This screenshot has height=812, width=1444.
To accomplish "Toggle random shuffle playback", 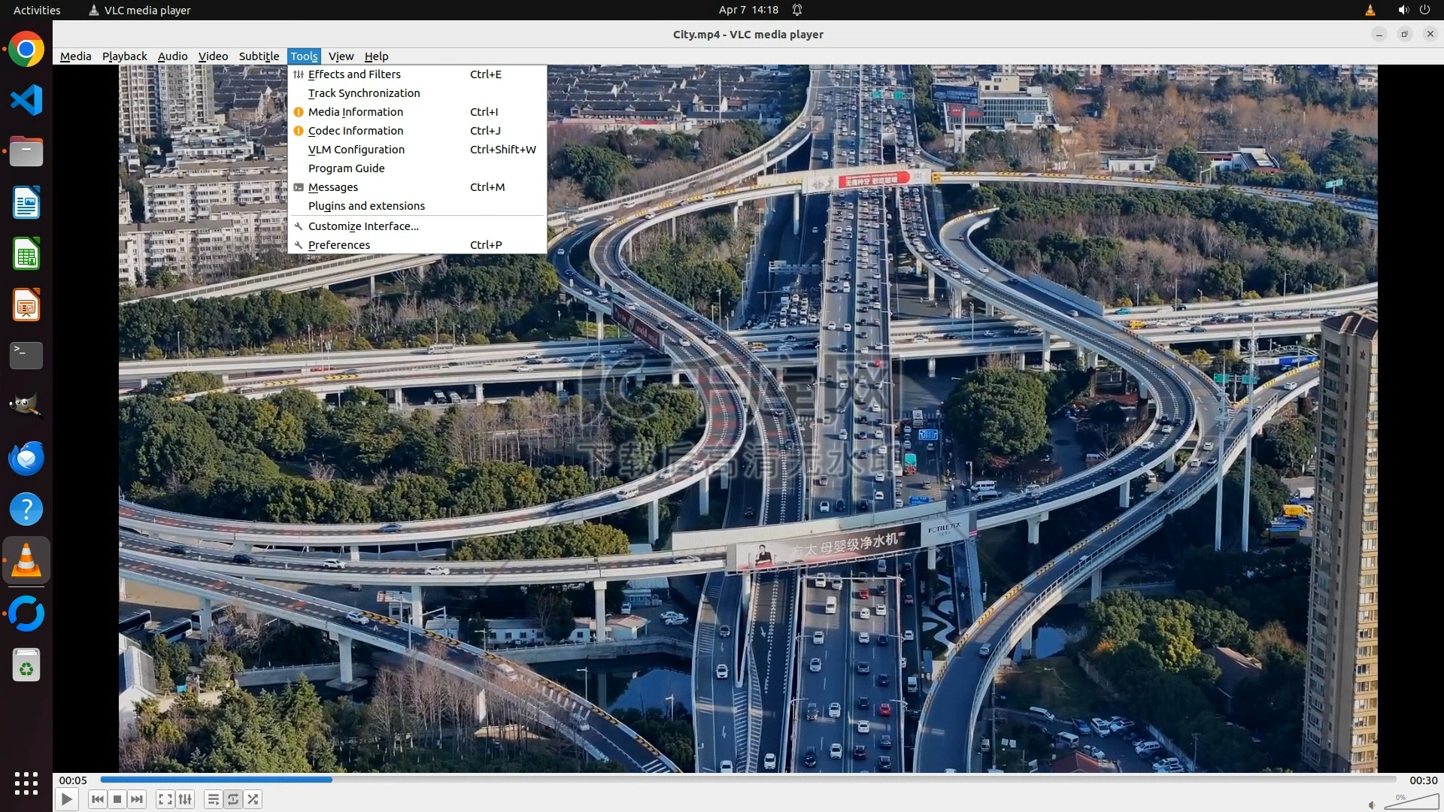I will [253, 799].
